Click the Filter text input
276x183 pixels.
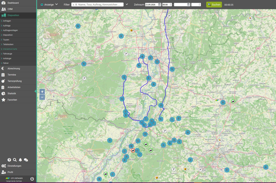coord(97,4)
